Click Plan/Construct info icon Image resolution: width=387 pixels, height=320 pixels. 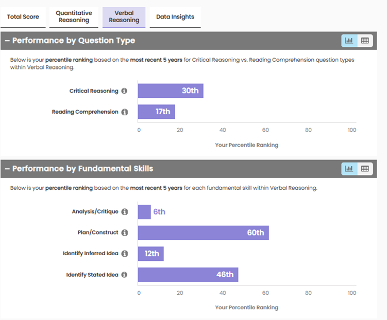[x=124, y=233]
